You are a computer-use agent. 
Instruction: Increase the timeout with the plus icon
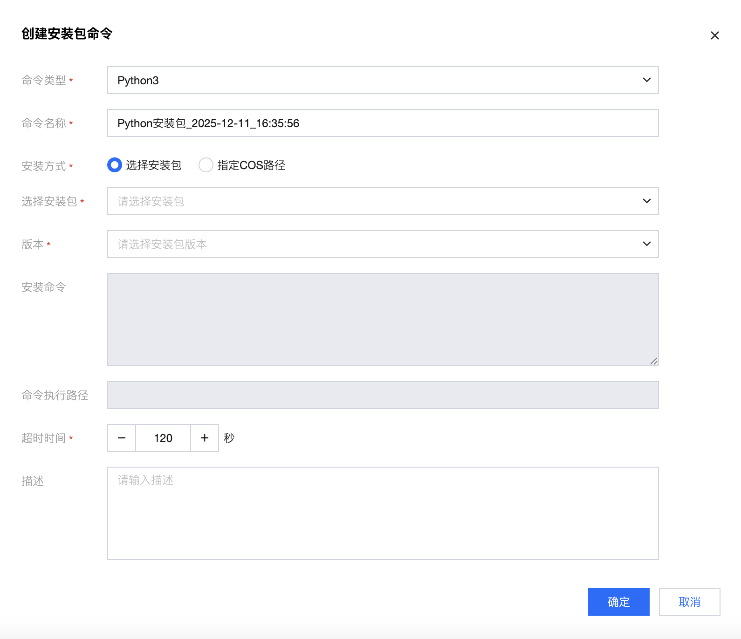click(x=205, y=438)
